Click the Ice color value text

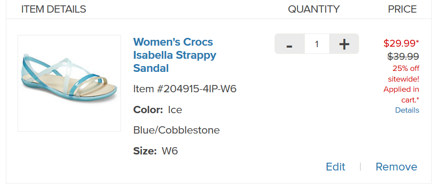coord(175,110)
